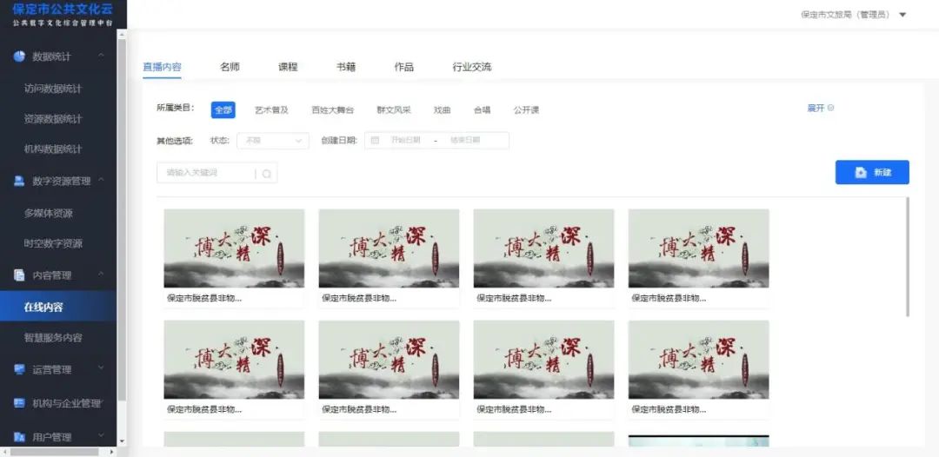Click the content list vertical scrollbar

908,256
